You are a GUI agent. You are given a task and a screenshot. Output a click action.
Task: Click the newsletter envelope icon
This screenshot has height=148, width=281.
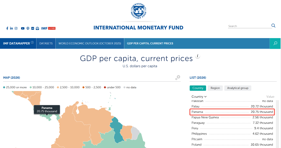37,28
